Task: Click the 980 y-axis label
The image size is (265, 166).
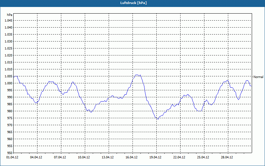Action: [x=10, y=111]
